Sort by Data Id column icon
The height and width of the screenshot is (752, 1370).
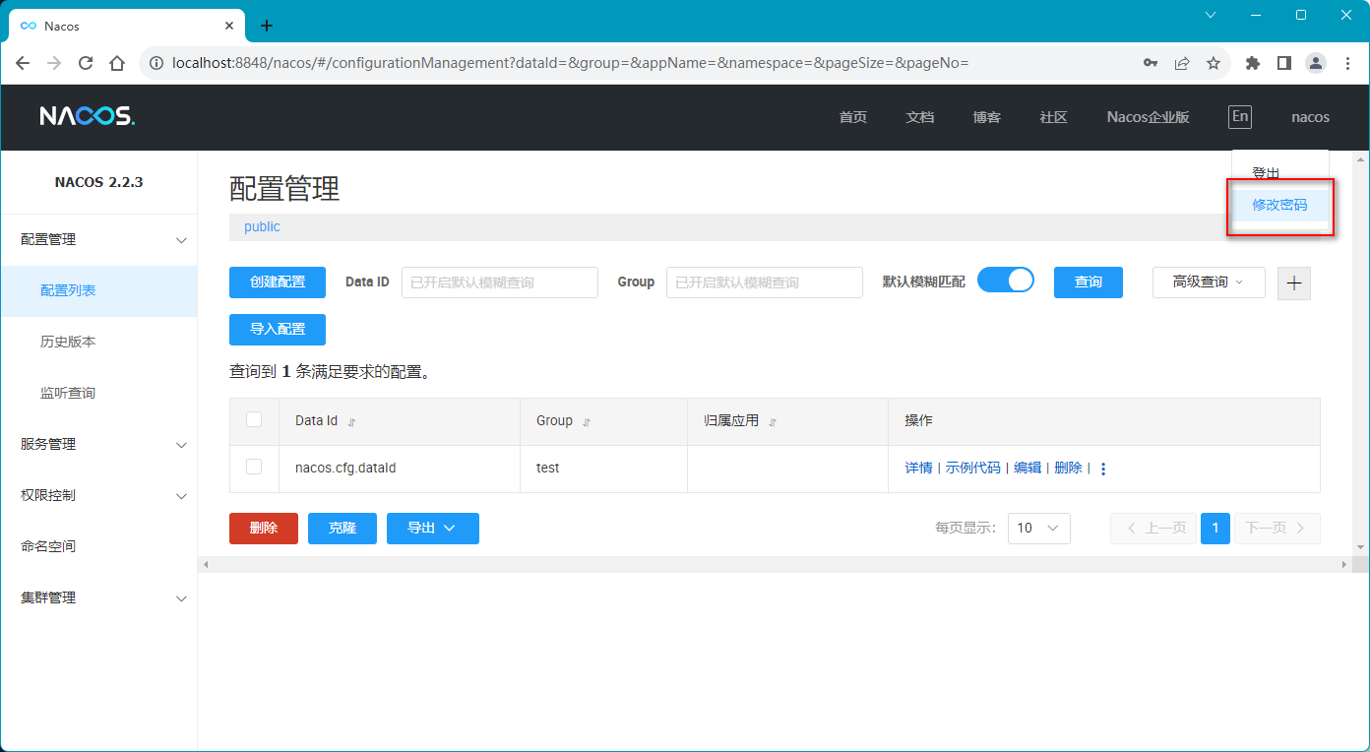[x=351, y=421]
